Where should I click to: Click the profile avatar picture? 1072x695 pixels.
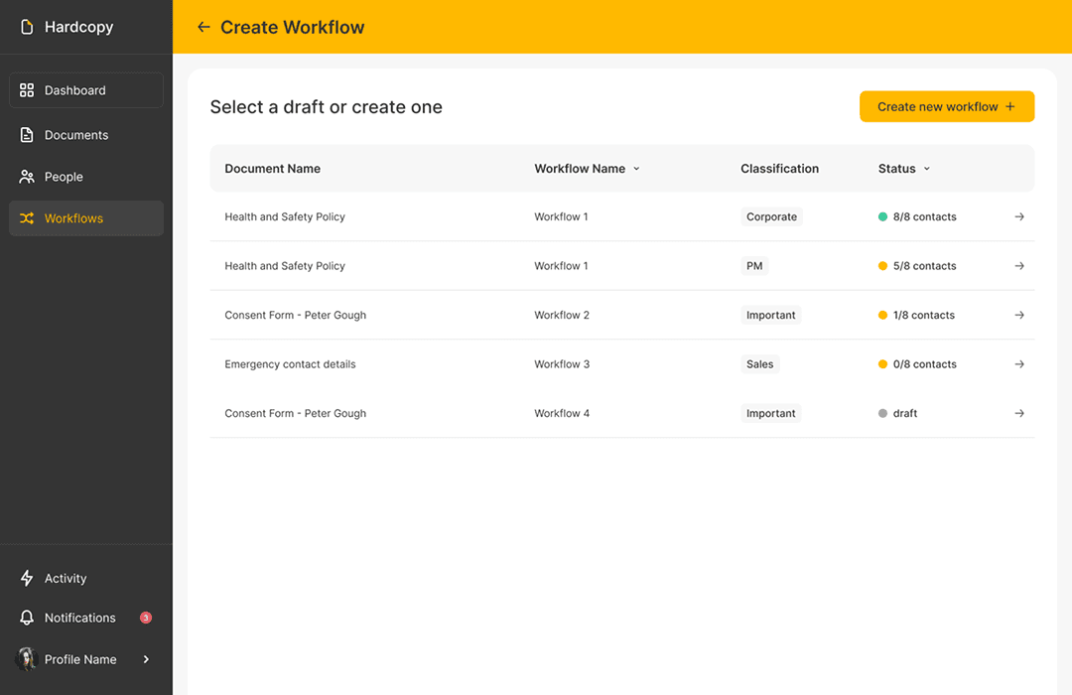(x=27, y=659)
